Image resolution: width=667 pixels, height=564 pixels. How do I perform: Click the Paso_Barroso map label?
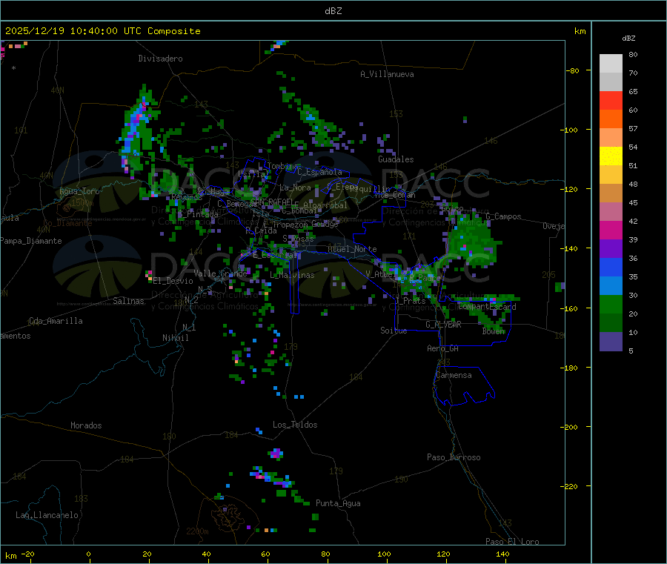[454, 457]
